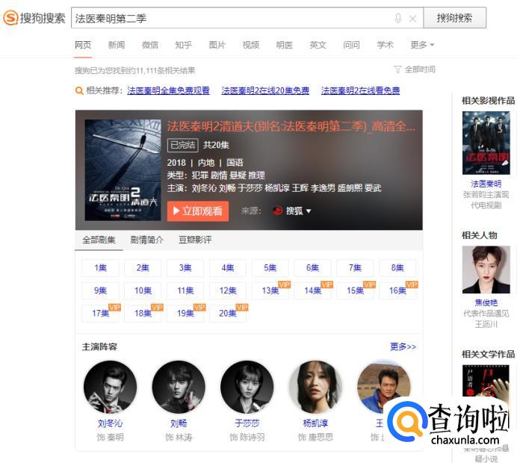Open episode 4集
517x463 pixels.
point(228,268)
